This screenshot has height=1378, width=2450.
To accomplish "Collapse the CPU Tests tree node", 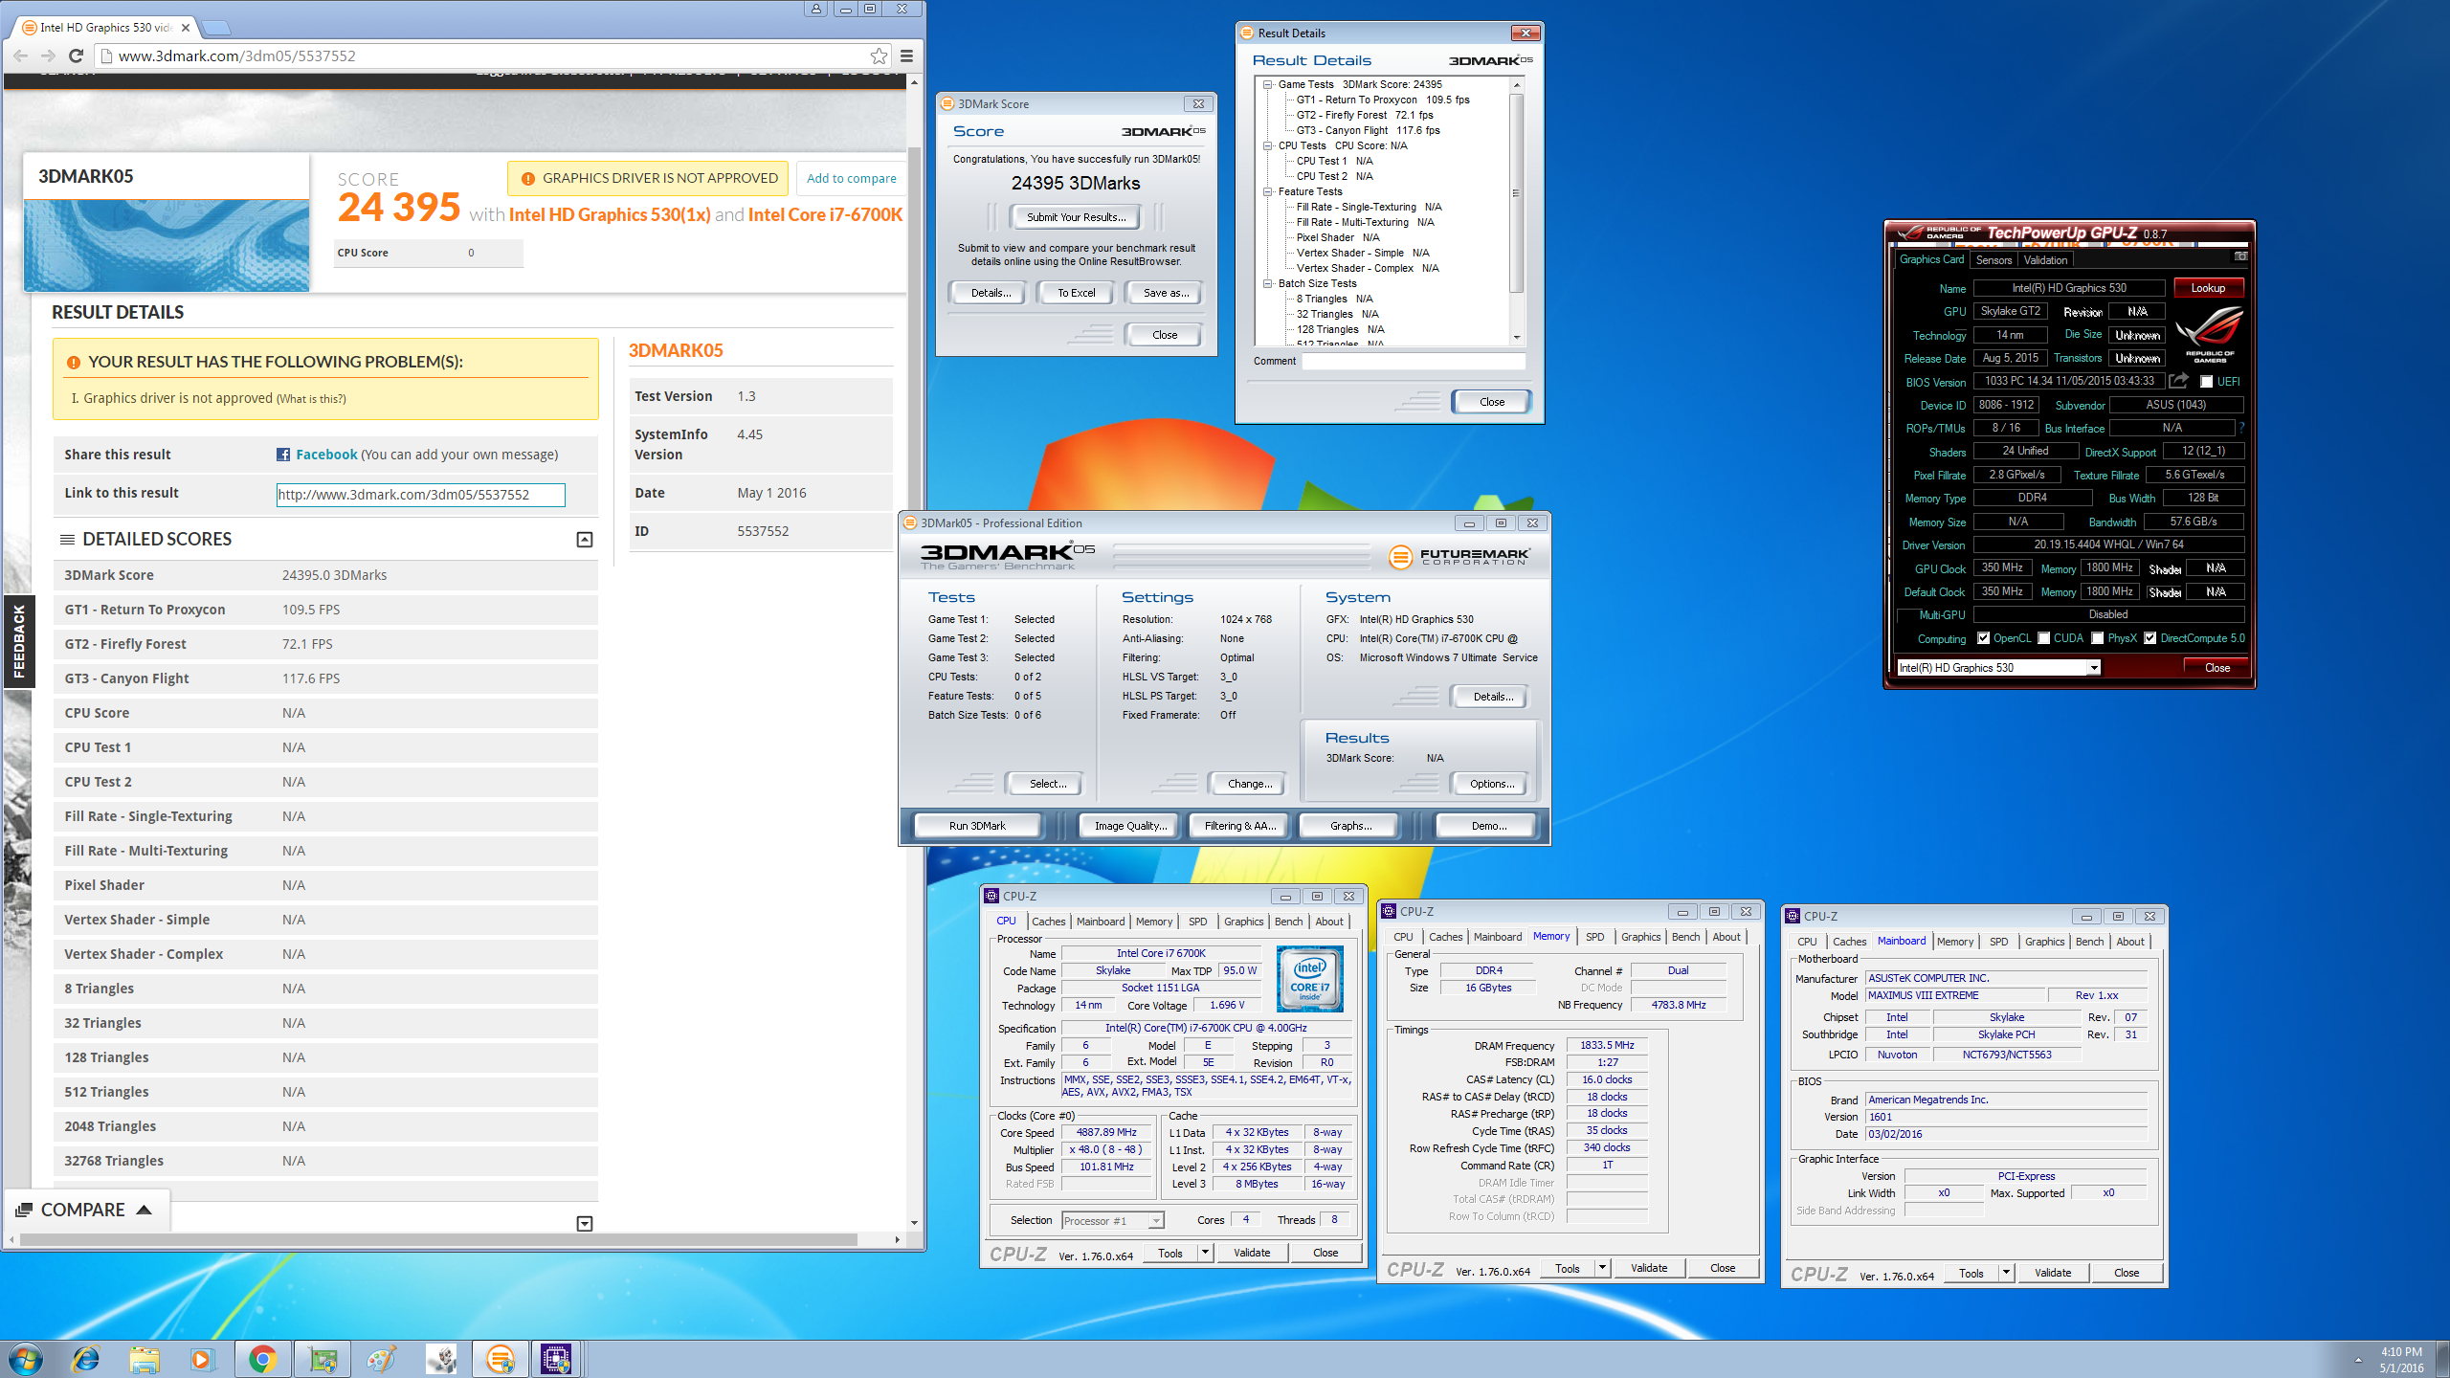I will tap(1268, 145).
